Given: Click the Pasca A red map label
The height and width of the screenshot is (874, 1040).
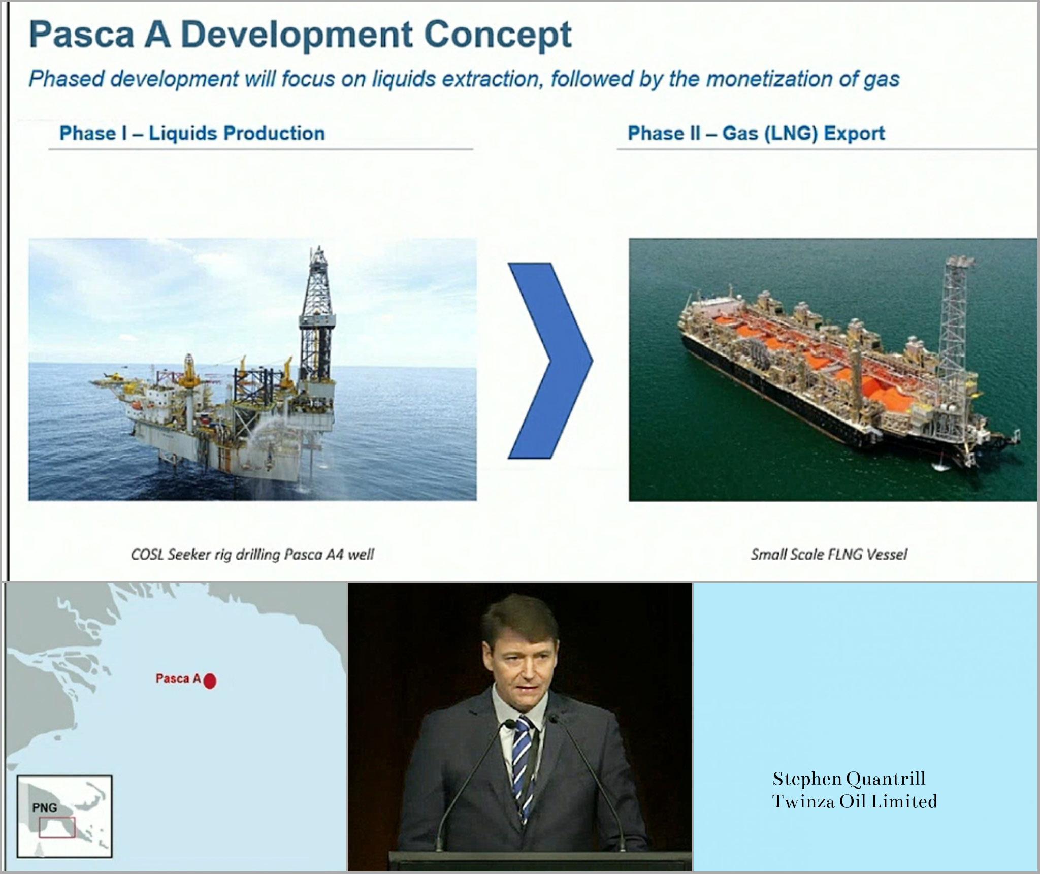Looking at the screenshot, I should (x=178, y=678).
